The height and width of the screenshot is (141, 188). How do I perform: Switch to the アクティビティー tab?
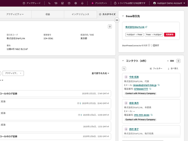pos(15,14)
